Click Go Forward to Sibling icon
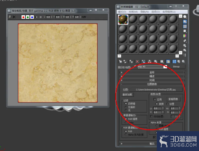199x151 pixels. click(x=183, y=62)
